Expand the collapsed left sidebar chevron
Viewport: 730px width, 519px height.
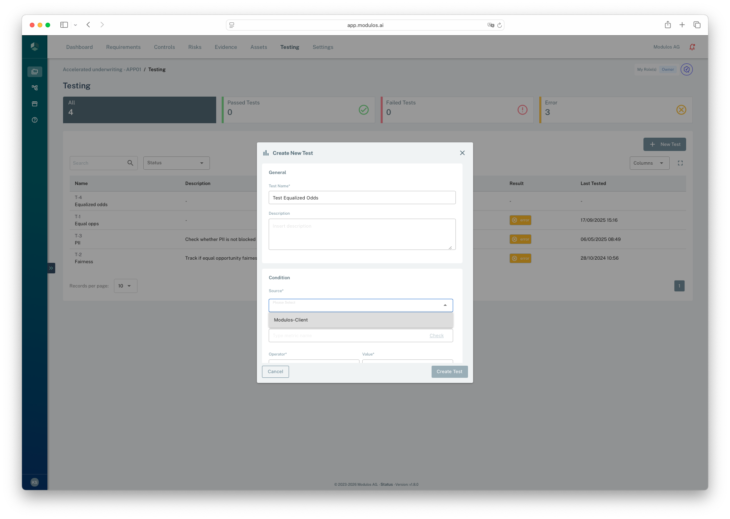tap(51, 268)
